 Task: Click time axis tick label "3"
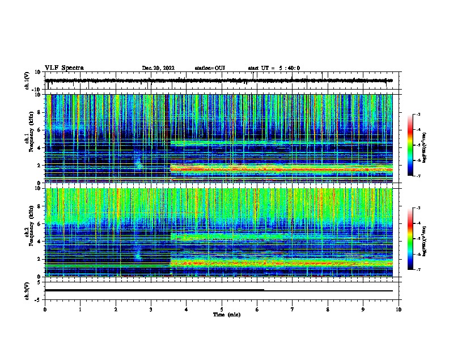151,310
